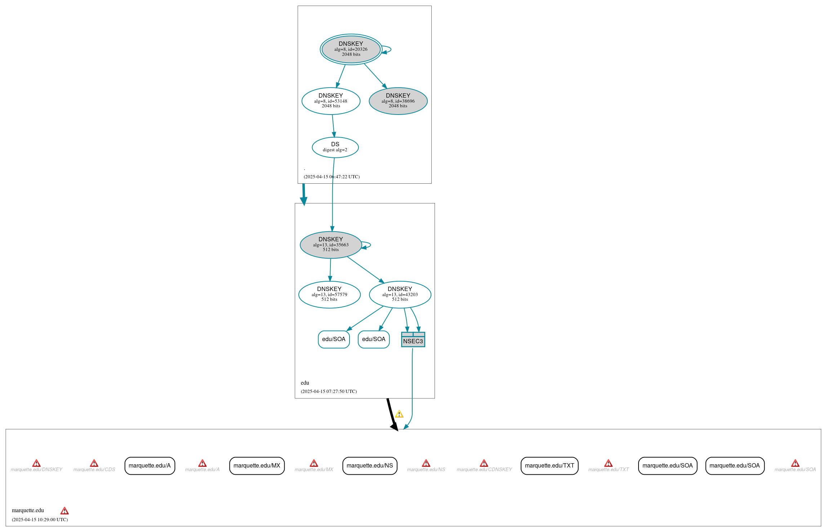Viewport: 827px width, 532px height.
Task: Select the DNSKEY id=57579 node
Action: (x=329, y=294)
